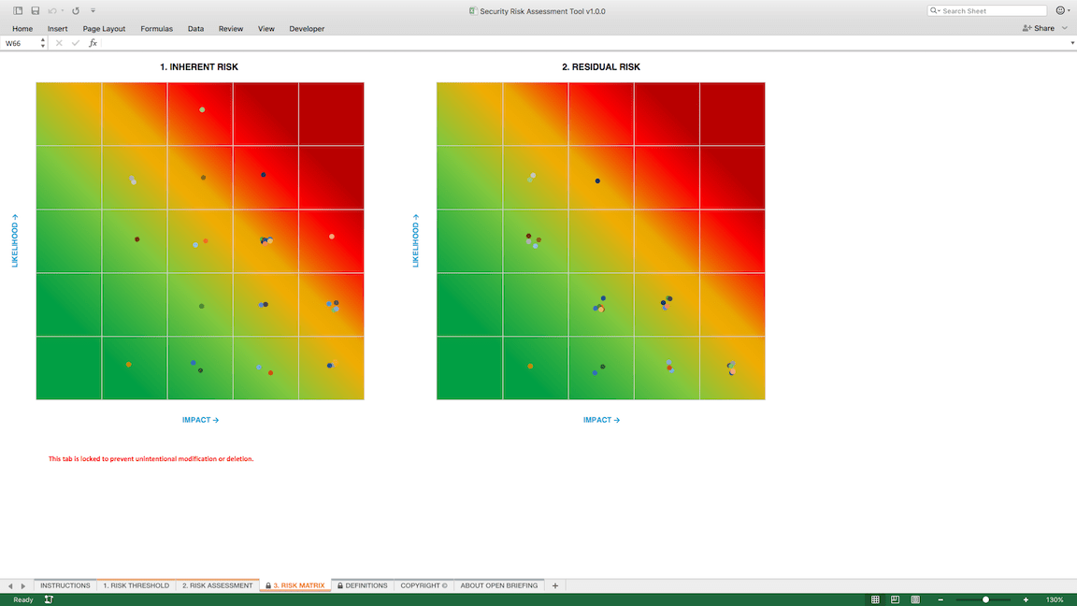Screen dimensions: 1077x606
Task: Save the workbook using the save icon
Action: pyautogui.click(x=36, y=10)
